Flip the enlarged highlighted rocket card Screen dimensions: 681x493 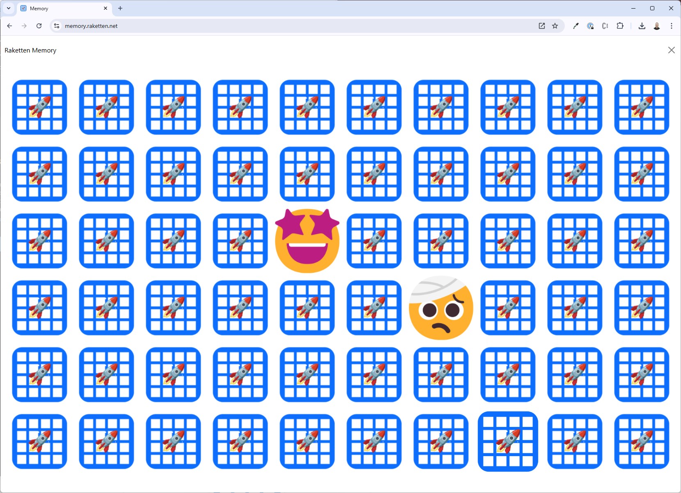tap(508, 441)
